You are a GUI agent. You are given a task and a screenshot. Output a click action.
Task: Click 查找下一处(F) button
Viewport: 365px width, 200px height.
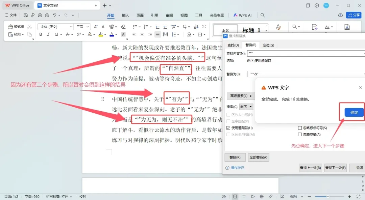[x=336, y=168]
